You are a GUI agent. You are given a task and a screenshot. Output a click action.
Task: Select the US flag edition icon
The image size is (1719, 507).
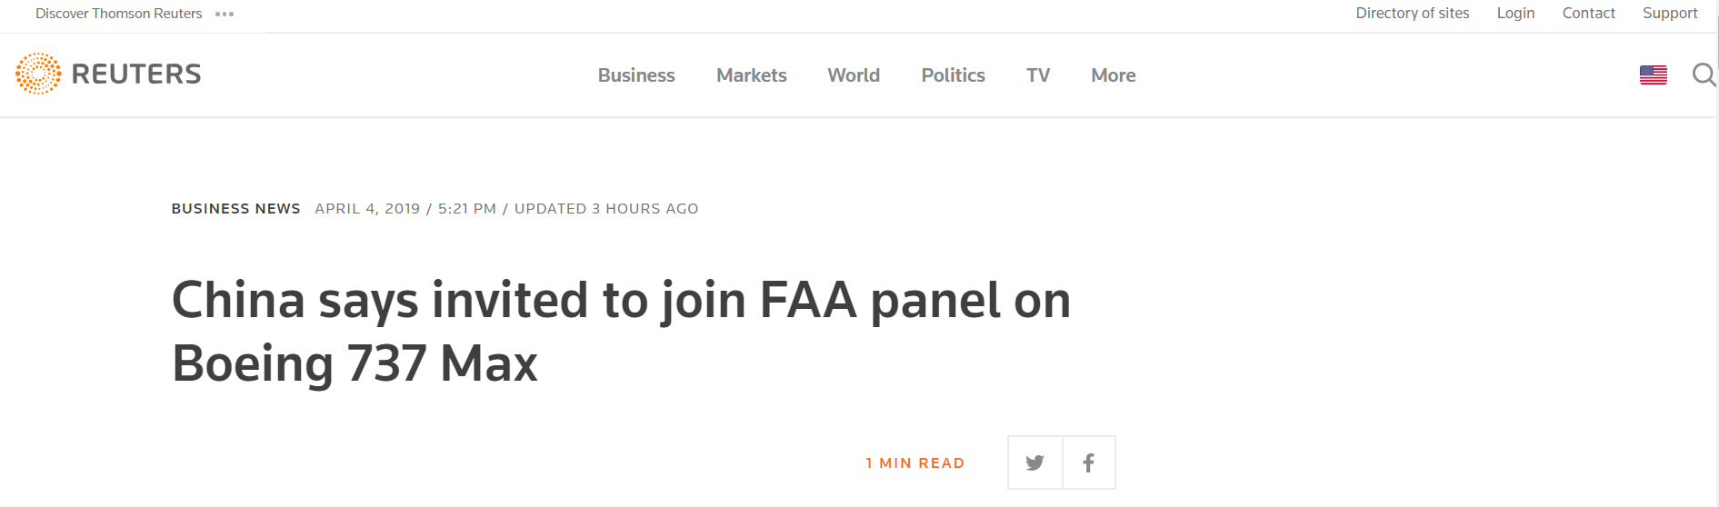(x=1653, y=75)
